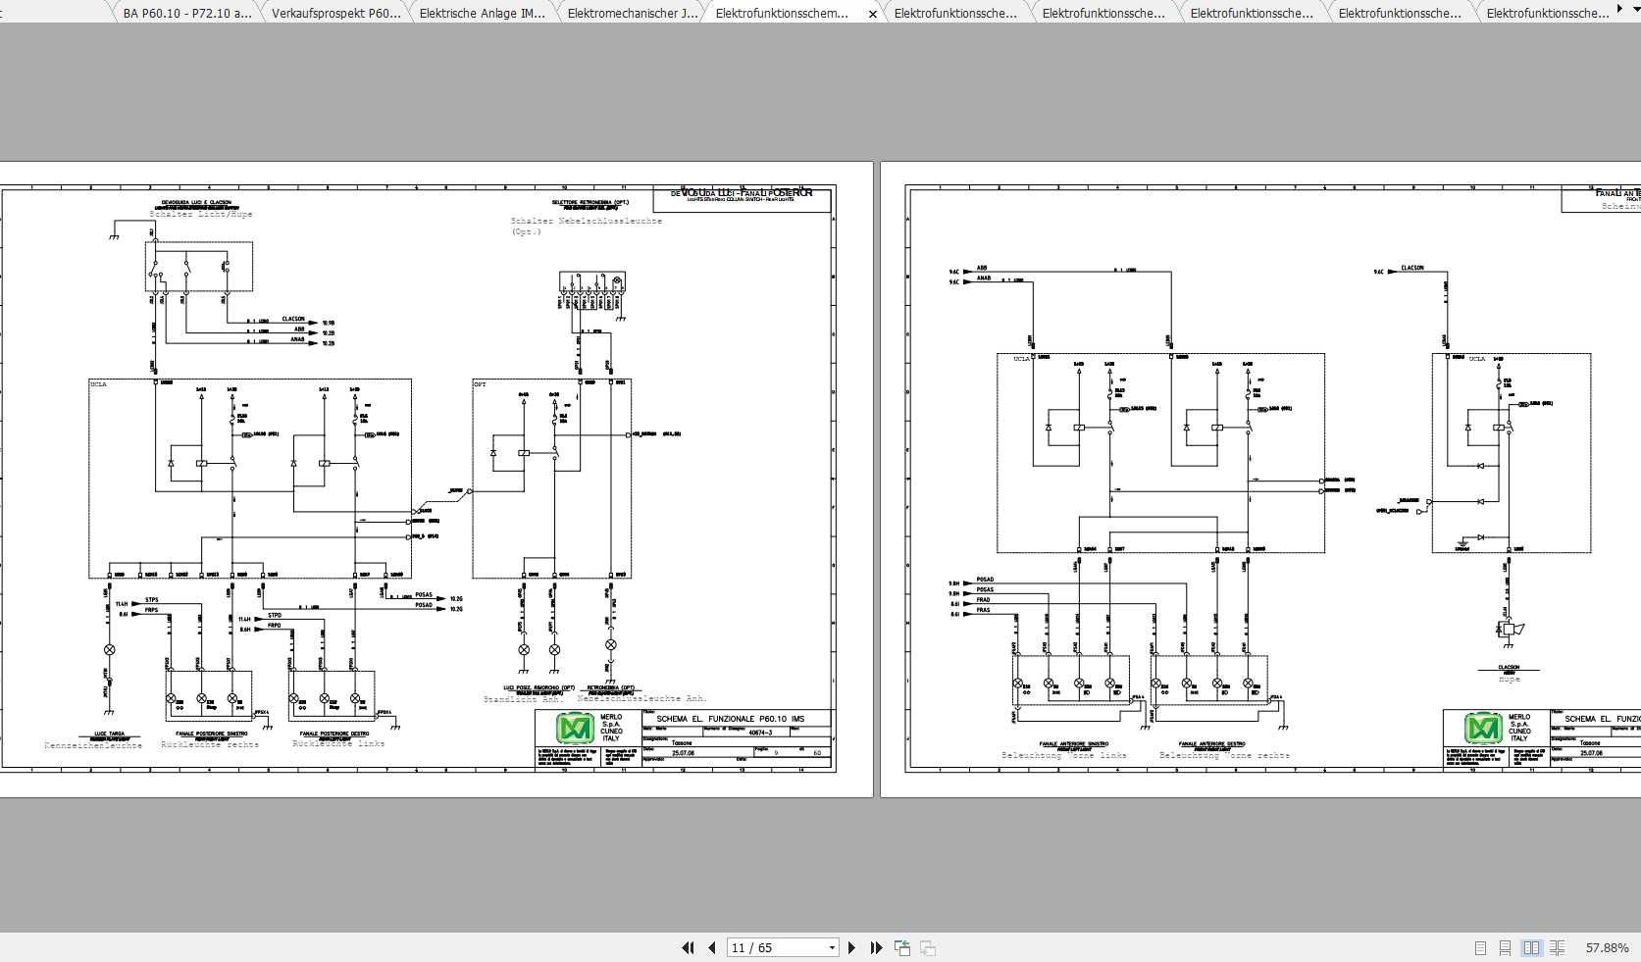Click the FANALE POSTERIORE SINISTRO caption
The image size is (1641, 962).
[x=212, y=734]
